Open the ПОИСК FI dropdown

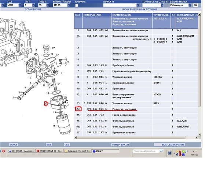138,5
